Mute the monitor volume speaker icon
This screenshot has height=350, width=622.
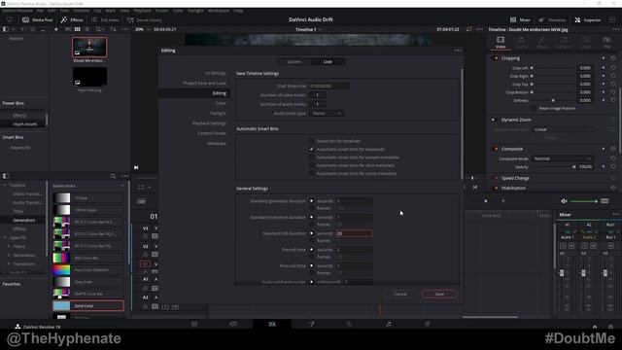564,201
